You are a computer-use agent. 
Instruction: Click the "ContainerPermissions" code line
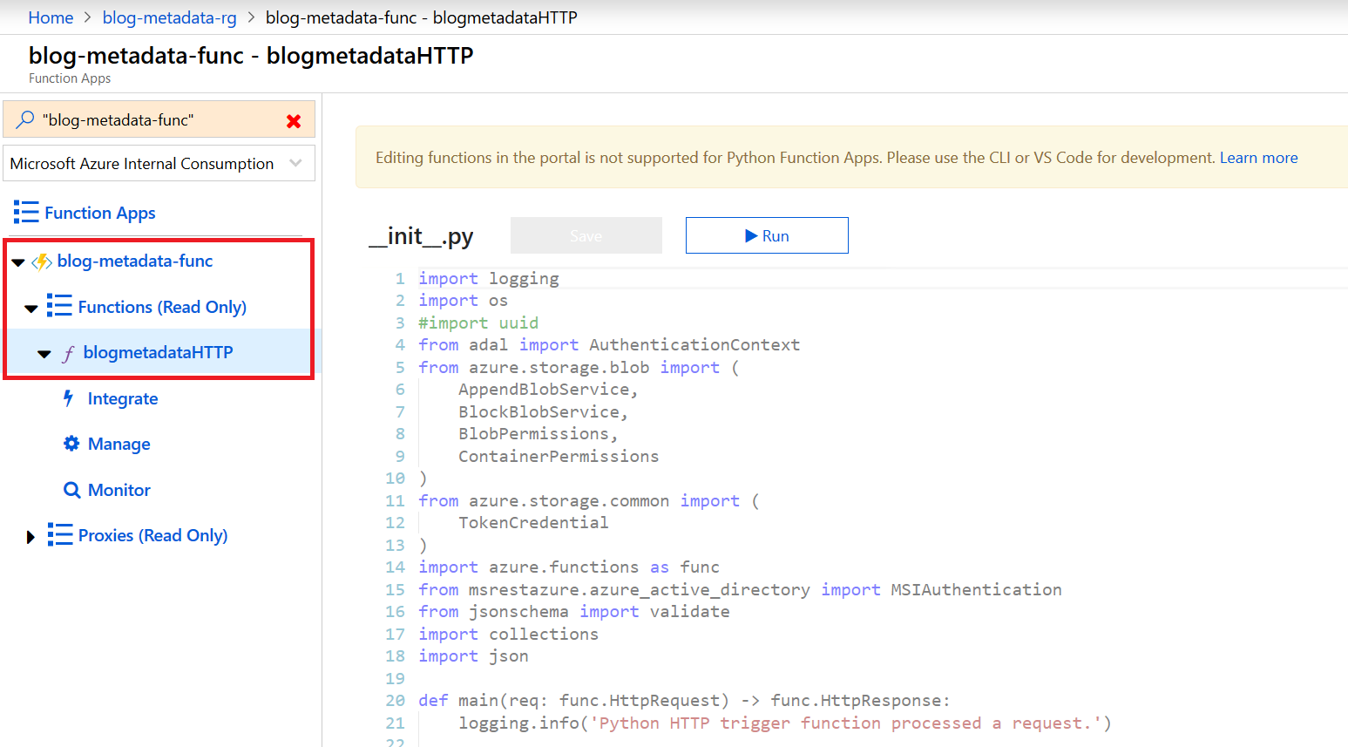point(559,457)
